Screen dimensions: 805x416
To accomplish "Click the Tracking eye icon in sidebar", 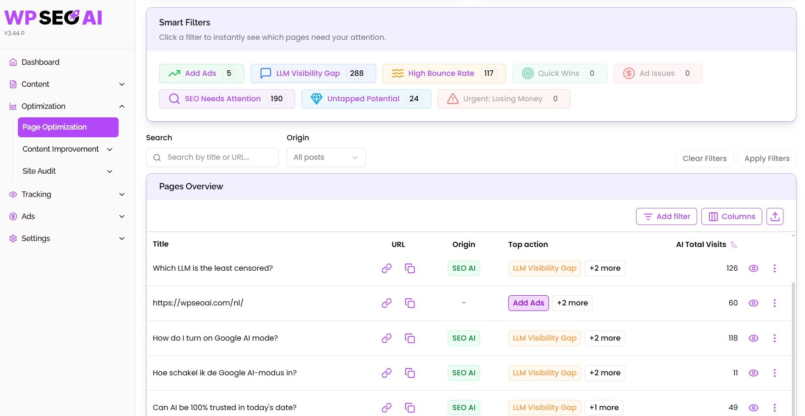I will pyautogui.click(x=13, y=194).
